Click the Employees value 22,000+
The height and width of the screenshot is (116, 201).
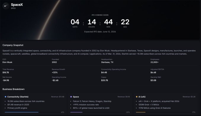[155, 62]
